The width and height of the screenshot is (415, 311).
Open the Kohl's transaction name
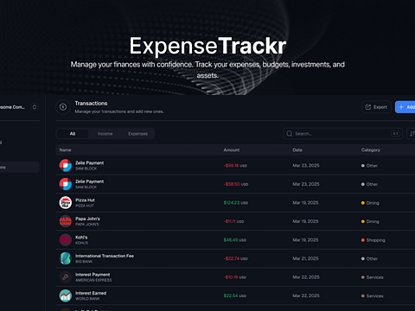(x=81, y=238)
